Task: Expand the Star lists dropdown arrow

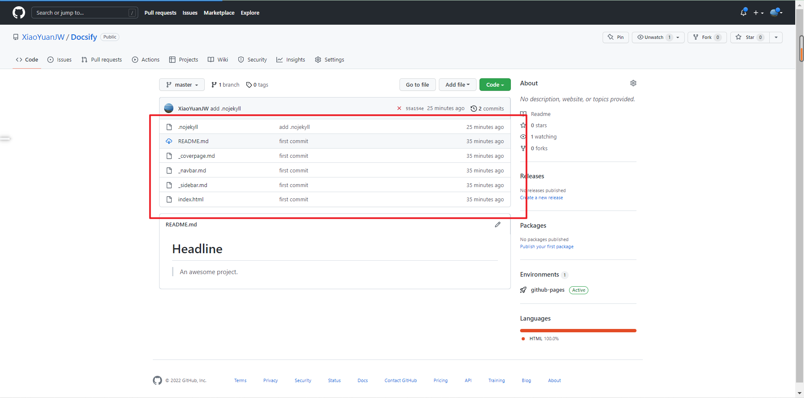Action: click(776, 37)
